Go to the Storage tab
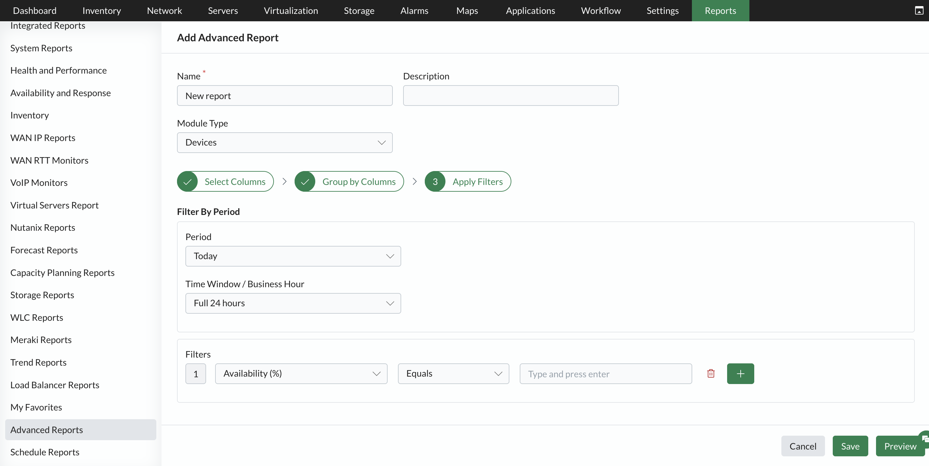 point(359,10)
